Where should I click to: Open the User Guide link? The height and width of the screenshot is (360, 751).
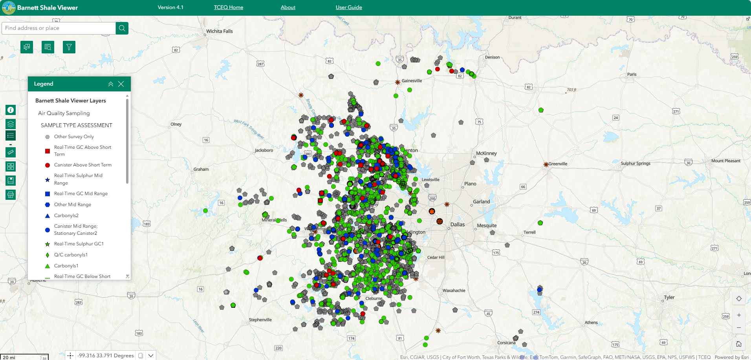349,7
